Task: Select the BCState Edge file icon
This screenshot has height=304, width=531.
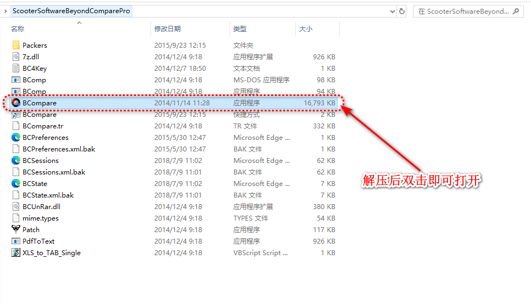Action: coord(16,183)
